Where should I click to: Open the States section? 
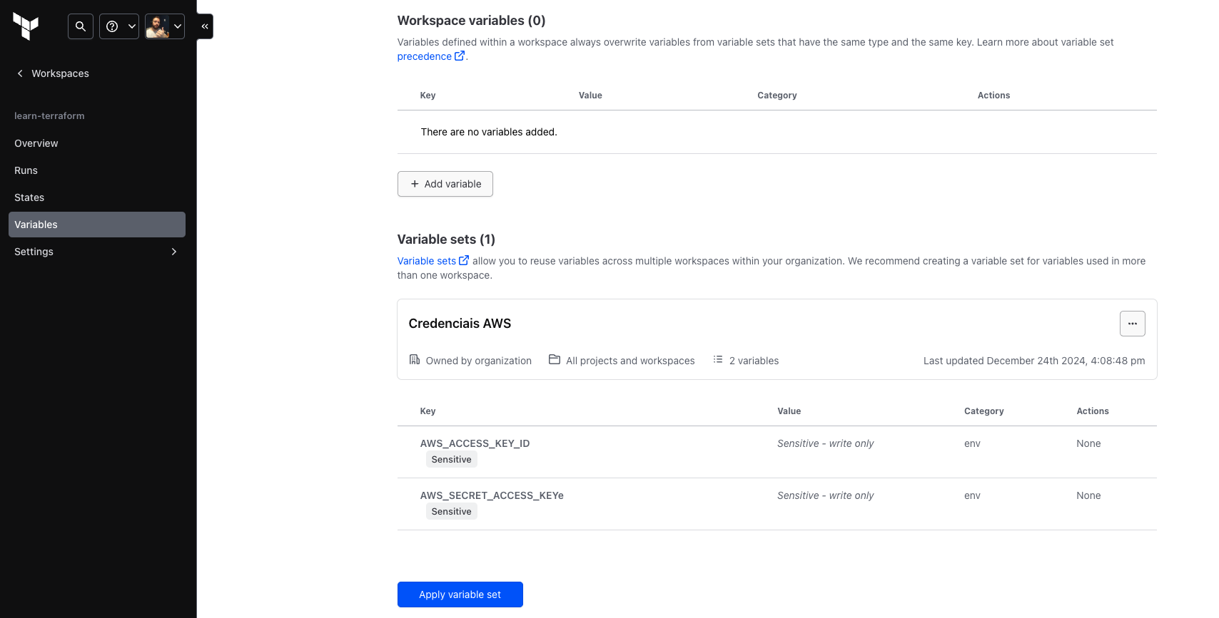(x=29, y=197)
